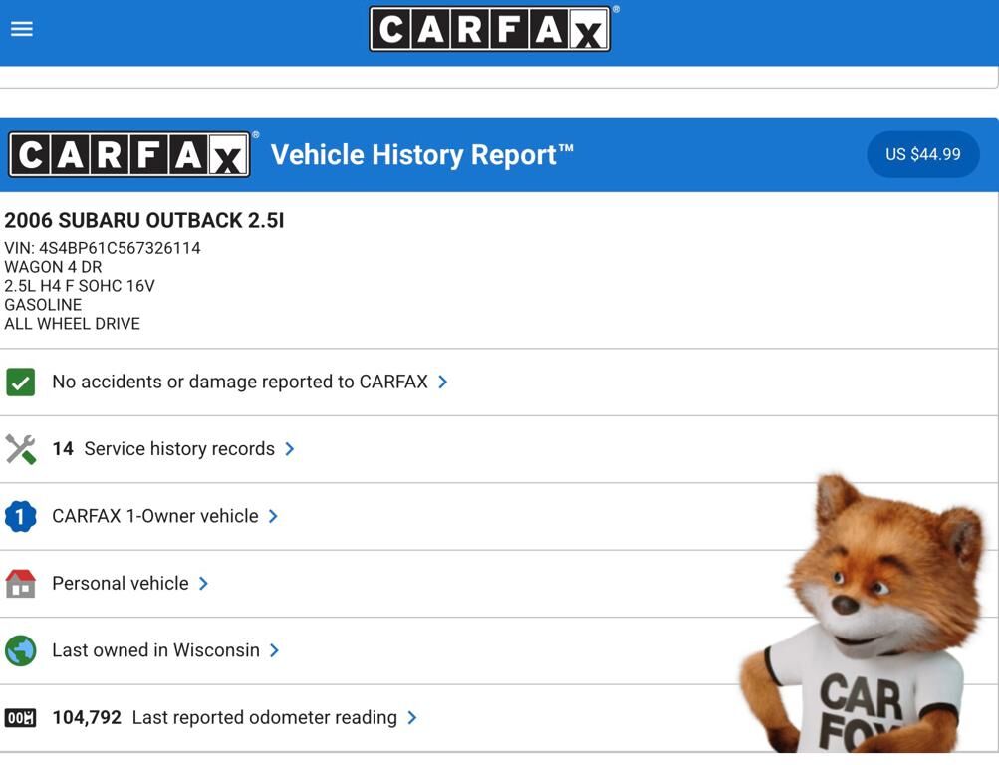Image resolution: width=999 pixels, height=765 pixels.
Task: Click the blue 1-Owner badge icon
Action: tap(20, 517)
